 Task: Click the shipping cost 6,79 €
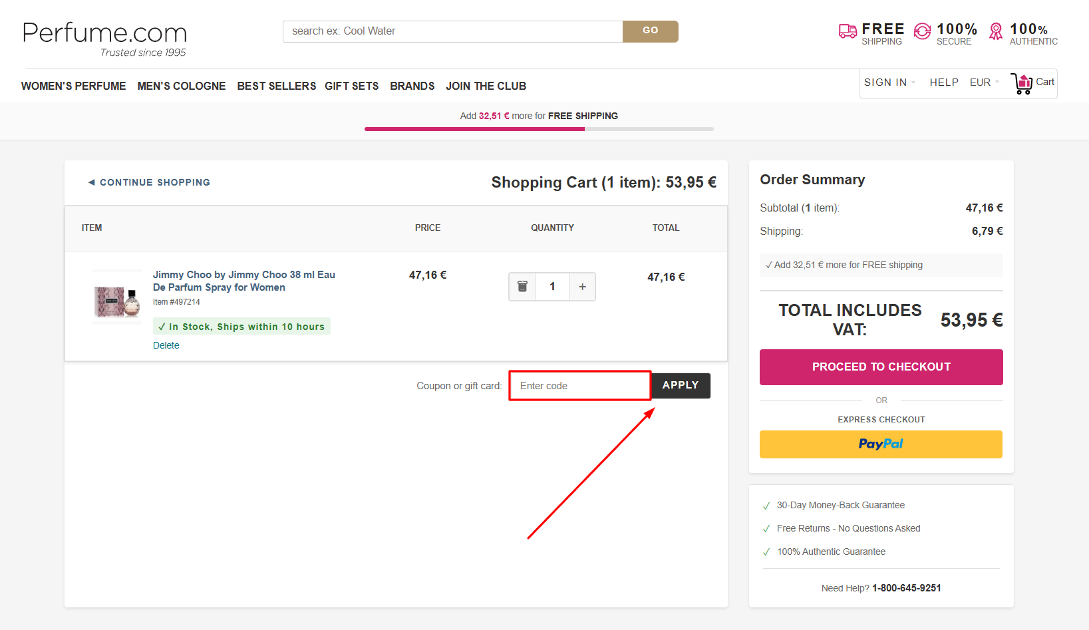[987, 231]
